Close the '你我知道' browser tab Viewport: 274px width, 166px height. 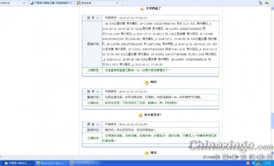coord(24,3)
